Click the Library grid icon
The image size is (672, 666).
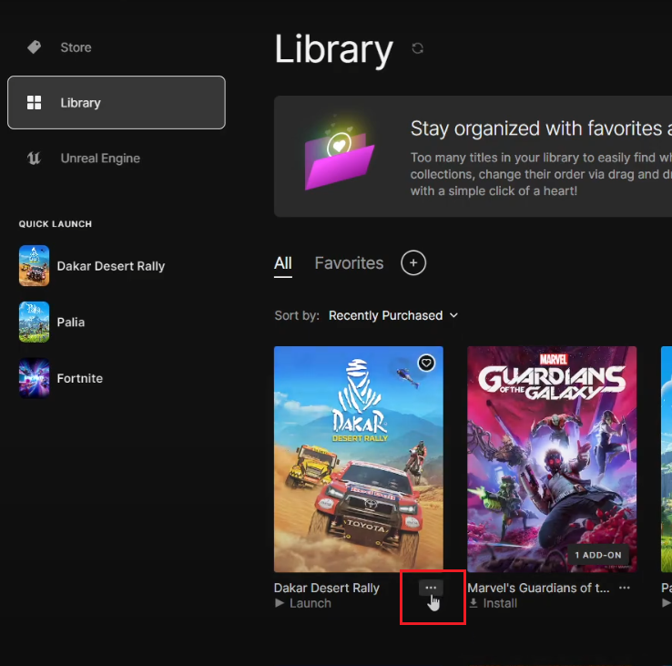click(x=35, y=102)
